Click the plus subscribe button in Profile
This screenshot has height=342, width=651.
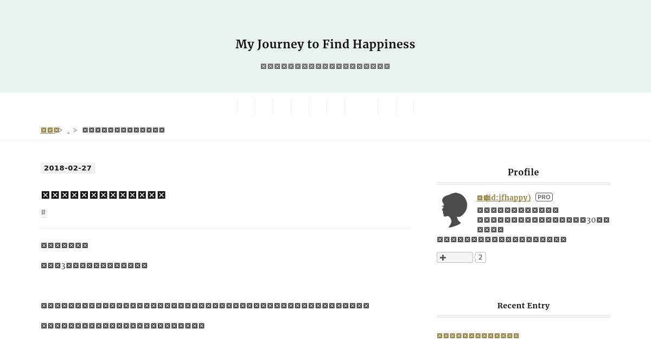pos(455,257)
